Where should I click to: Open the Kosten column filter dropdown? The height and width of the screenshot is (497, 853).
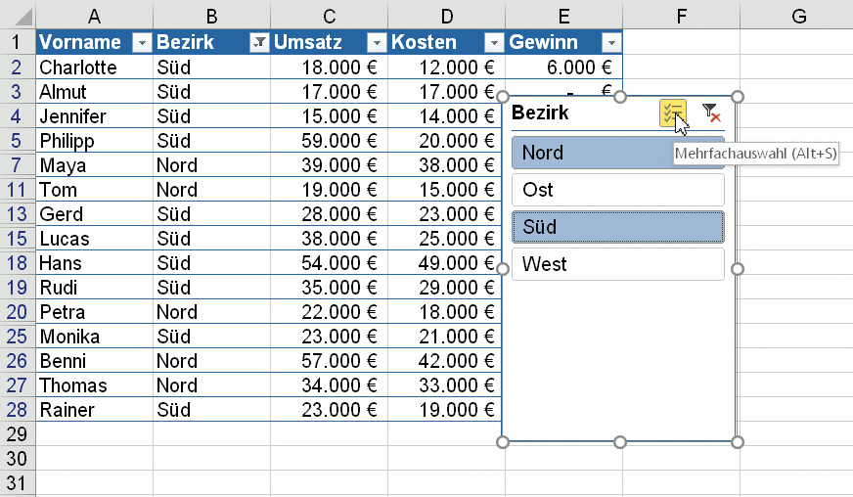494,43
